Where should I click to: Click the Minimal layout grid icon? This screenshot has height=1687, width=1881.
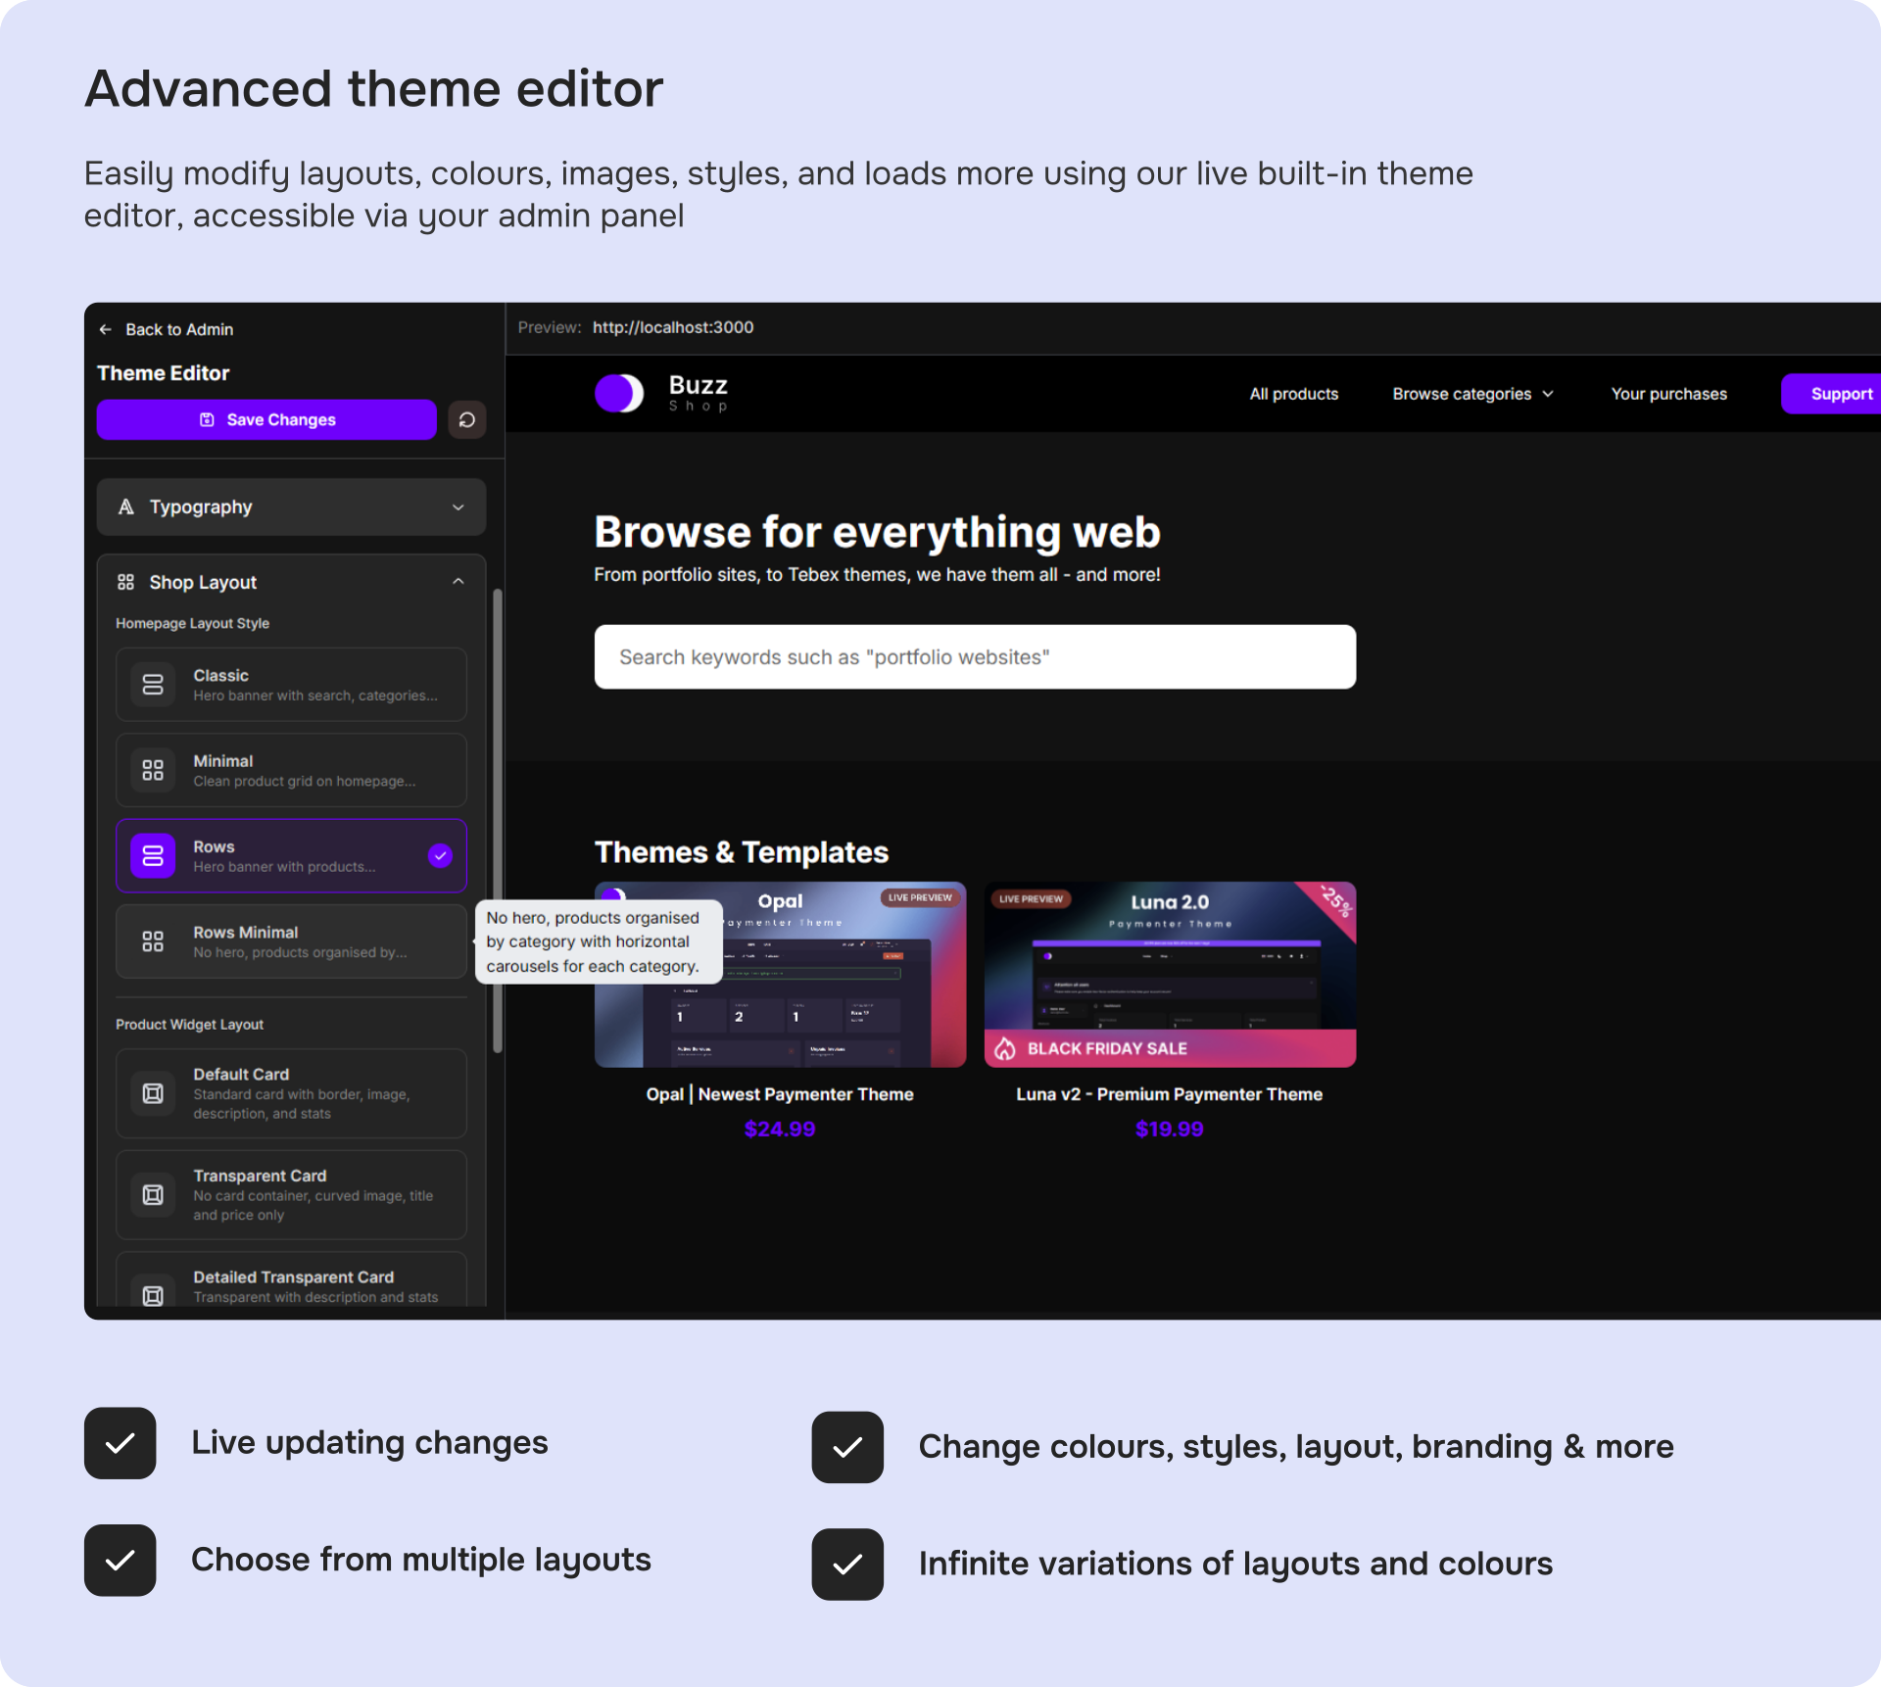[153, 770]
